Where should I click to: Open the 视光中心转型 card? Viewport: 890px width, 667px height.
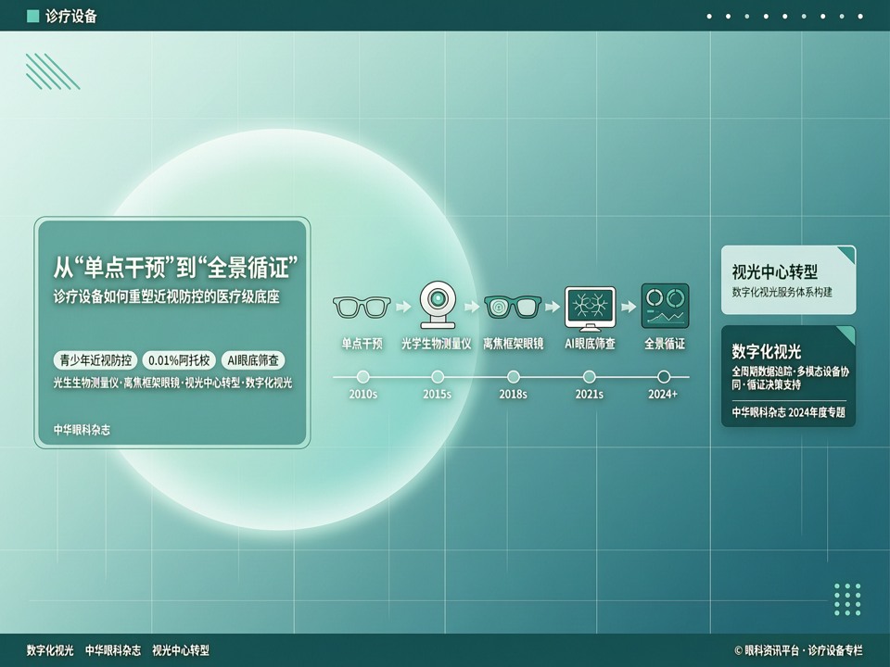coord(788,280)
